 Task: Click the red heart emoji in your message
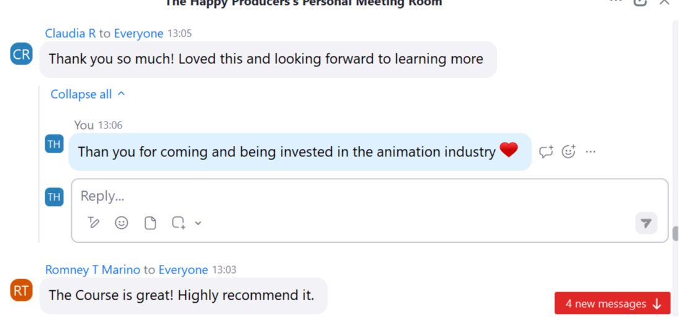[508, 150]
